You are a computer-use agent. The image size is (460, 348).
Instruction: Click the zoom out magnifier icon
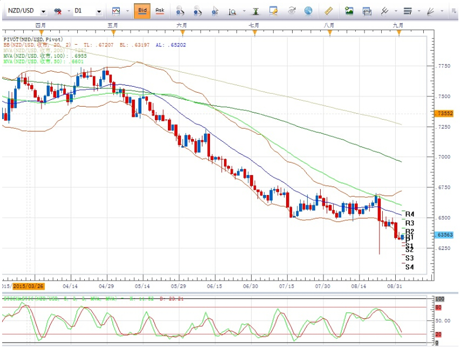198,10
